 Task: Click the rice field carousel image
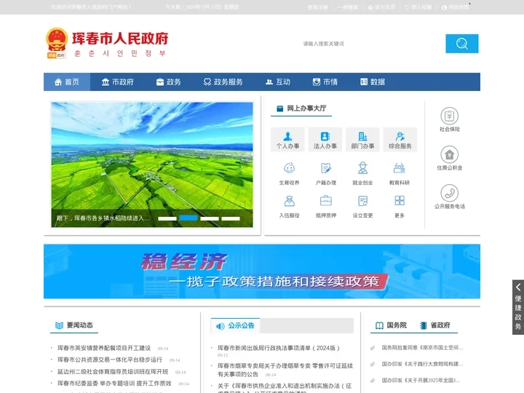click(152, 164)
